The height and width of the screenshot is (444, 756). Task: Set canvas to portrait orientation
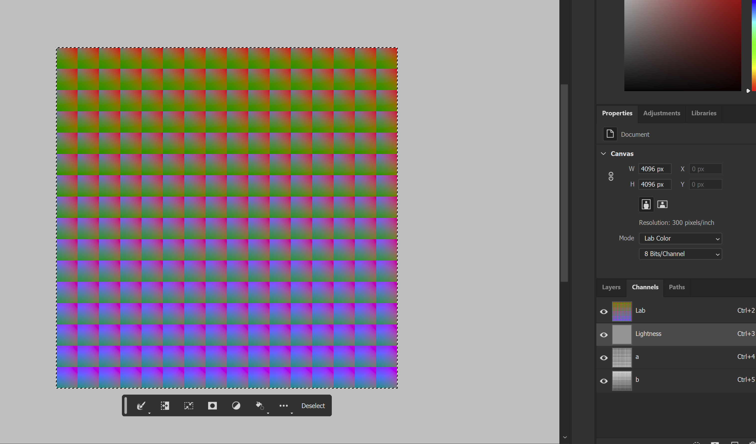pyautogui.click(x=646, y=205)
